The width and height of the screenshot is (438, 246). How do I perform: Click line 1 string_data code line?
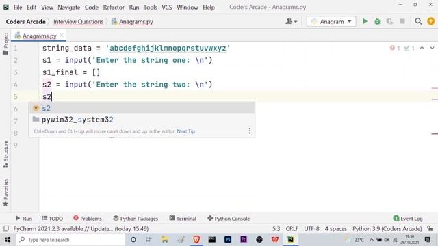pos(136,48)
